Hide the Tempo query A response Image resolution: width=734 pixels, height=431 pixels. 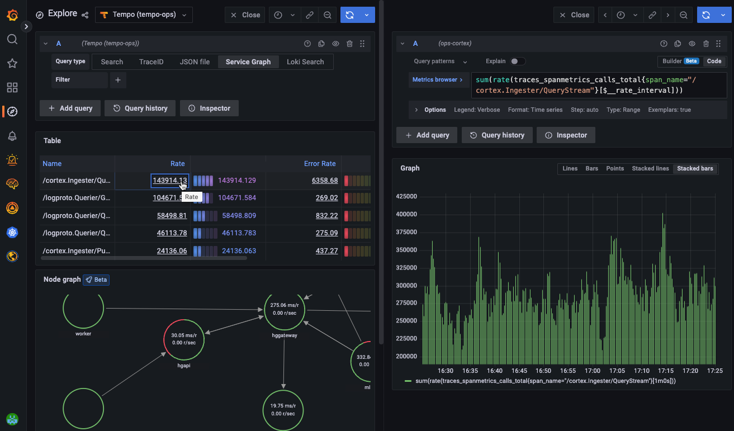pos(335,44)
